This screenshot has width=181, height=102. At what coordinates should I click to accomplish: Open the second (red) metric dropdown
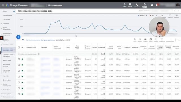[153, 16]
